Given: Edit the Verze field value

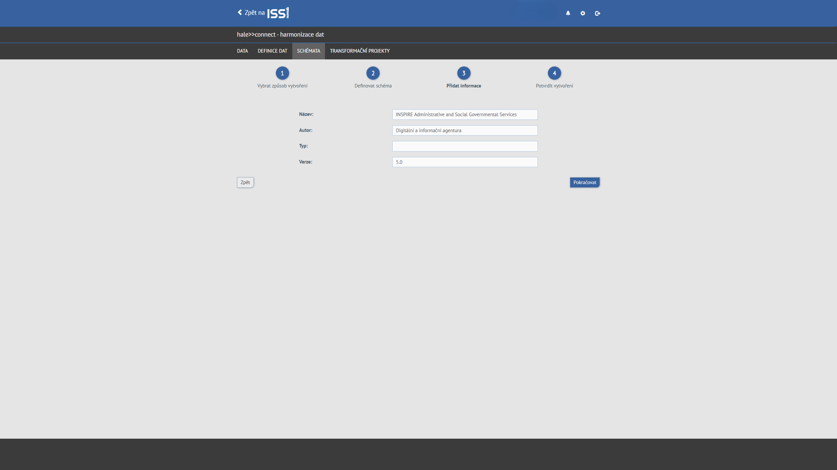Looking at the screenshot, I should 465,162.
